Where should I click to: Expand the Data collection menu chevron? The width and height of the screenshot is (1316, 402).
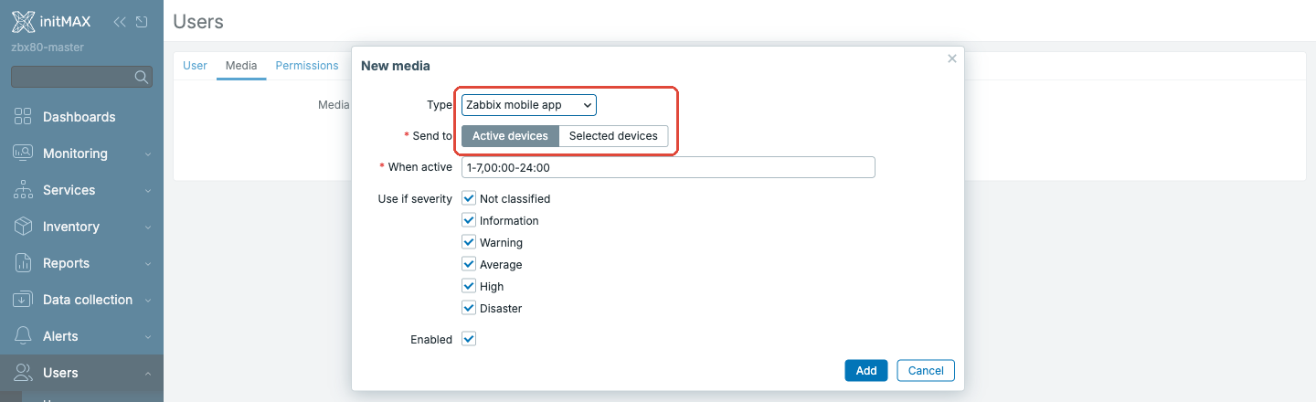click(148, 300)
